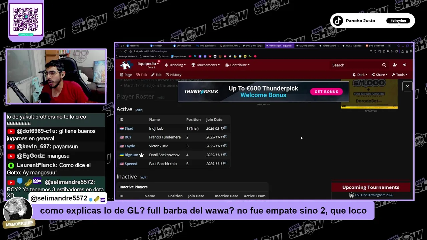Expand the Contribute menu
Image resolution: width=427 pixels, height=240 pixels.
238,65
